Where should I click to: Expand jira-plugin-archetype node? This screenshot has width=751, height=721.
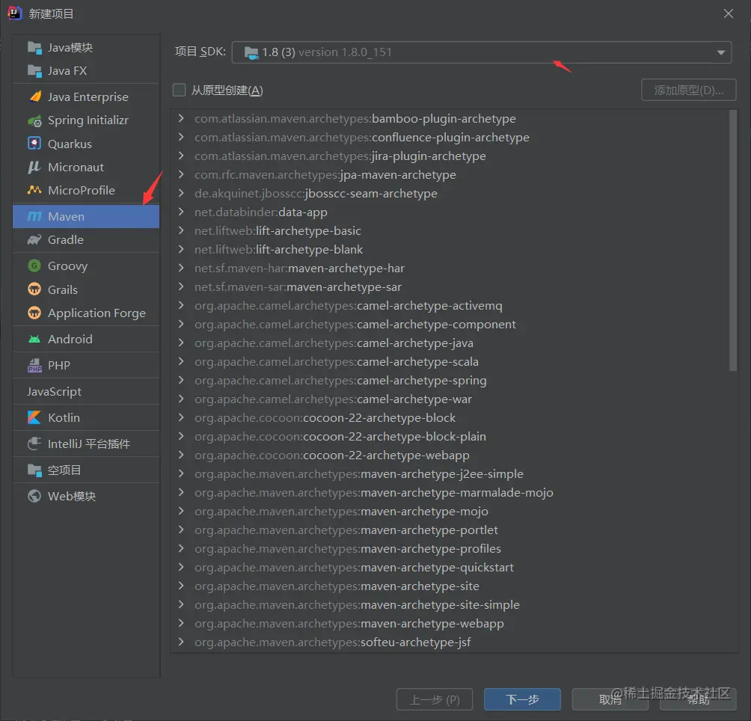coord(181,156)
